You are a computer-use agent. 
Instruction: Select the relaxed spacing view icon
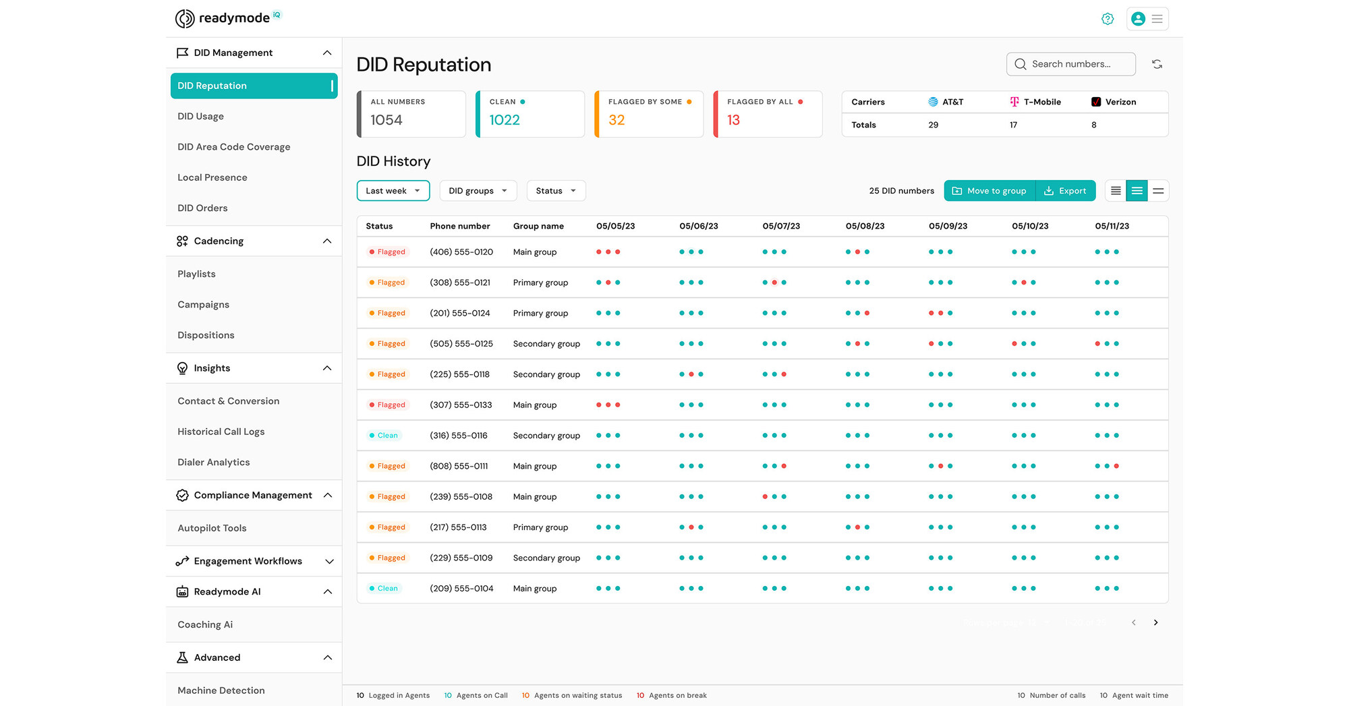point(1158,191)
